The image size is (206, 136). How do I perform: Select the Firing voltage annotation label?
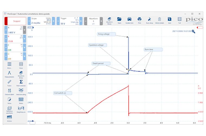click(106, 34)
